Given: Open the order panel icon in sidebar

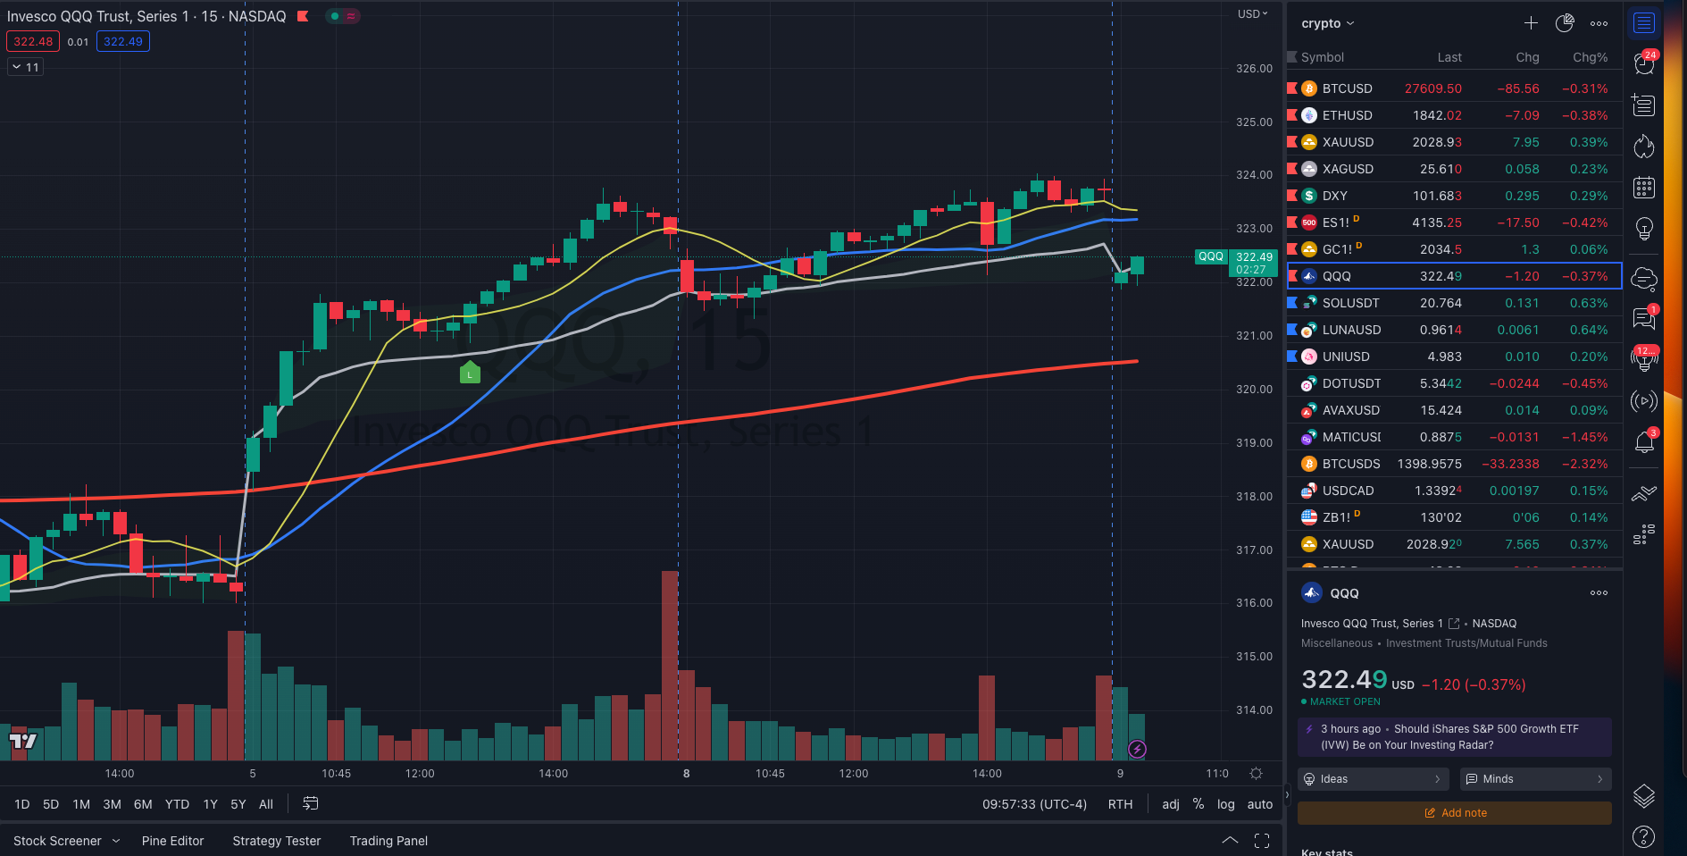Looking at the screenshot, I should [x=1644, y=493].
